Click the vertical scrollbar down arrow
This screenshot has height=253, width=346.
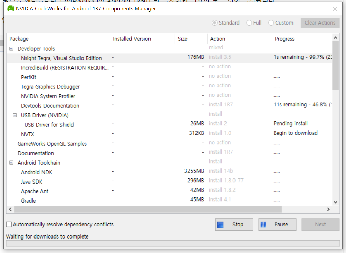click(335, 202)
